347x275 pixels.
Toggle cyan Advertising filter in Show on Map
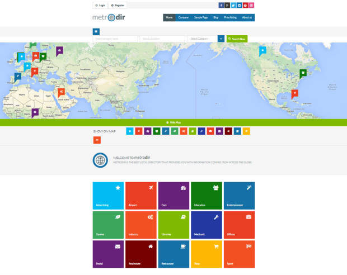coord(130,131)
